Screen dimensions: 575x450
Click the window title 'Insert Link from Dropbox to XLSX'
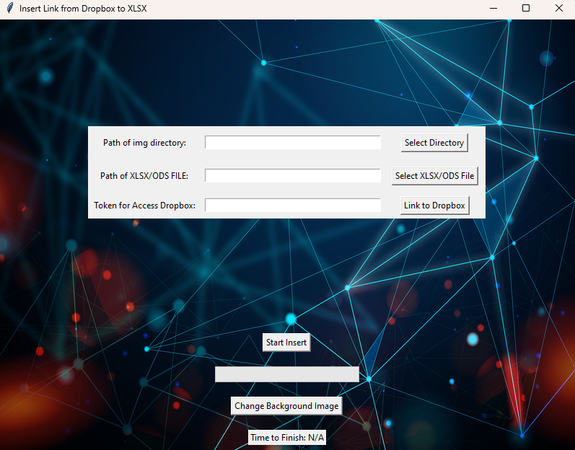point(83,9)
